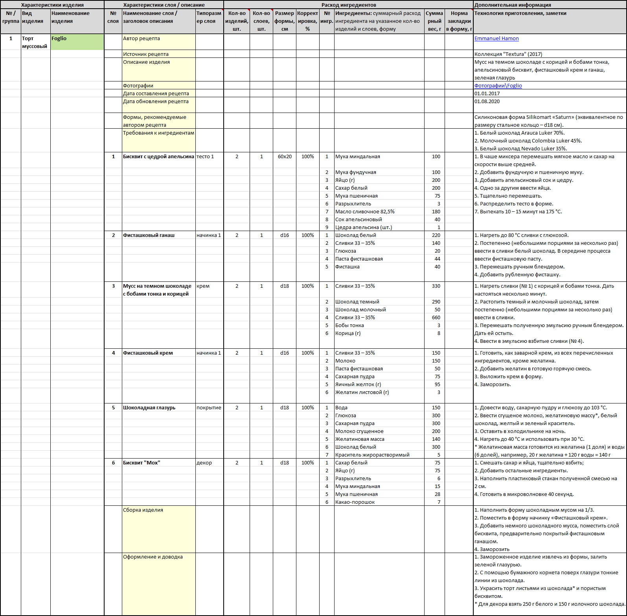Click the Норма закладки в форму header
The height and width of the screenshot is (616, 627).
pyautogui.click(x=459, y=21)
